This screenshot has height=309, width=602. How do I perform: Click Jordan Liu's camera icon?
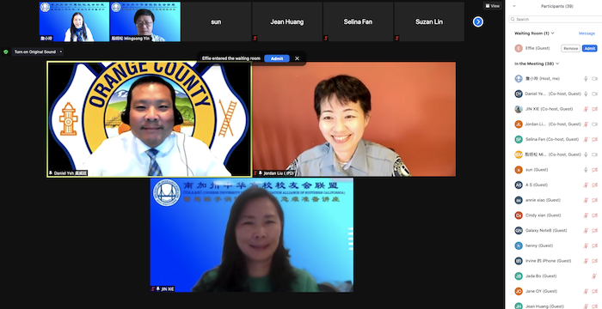[x=595, y=124]
